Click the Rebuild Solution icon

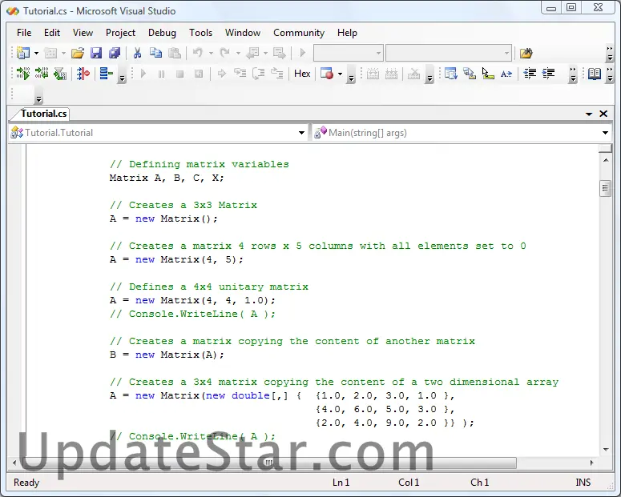pos(42,74)
